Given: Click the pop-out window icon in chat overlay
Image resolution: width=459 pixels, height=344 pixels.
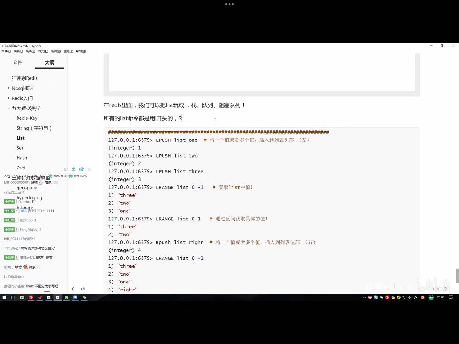Looking at the screenshot, I should coord(81,169).
